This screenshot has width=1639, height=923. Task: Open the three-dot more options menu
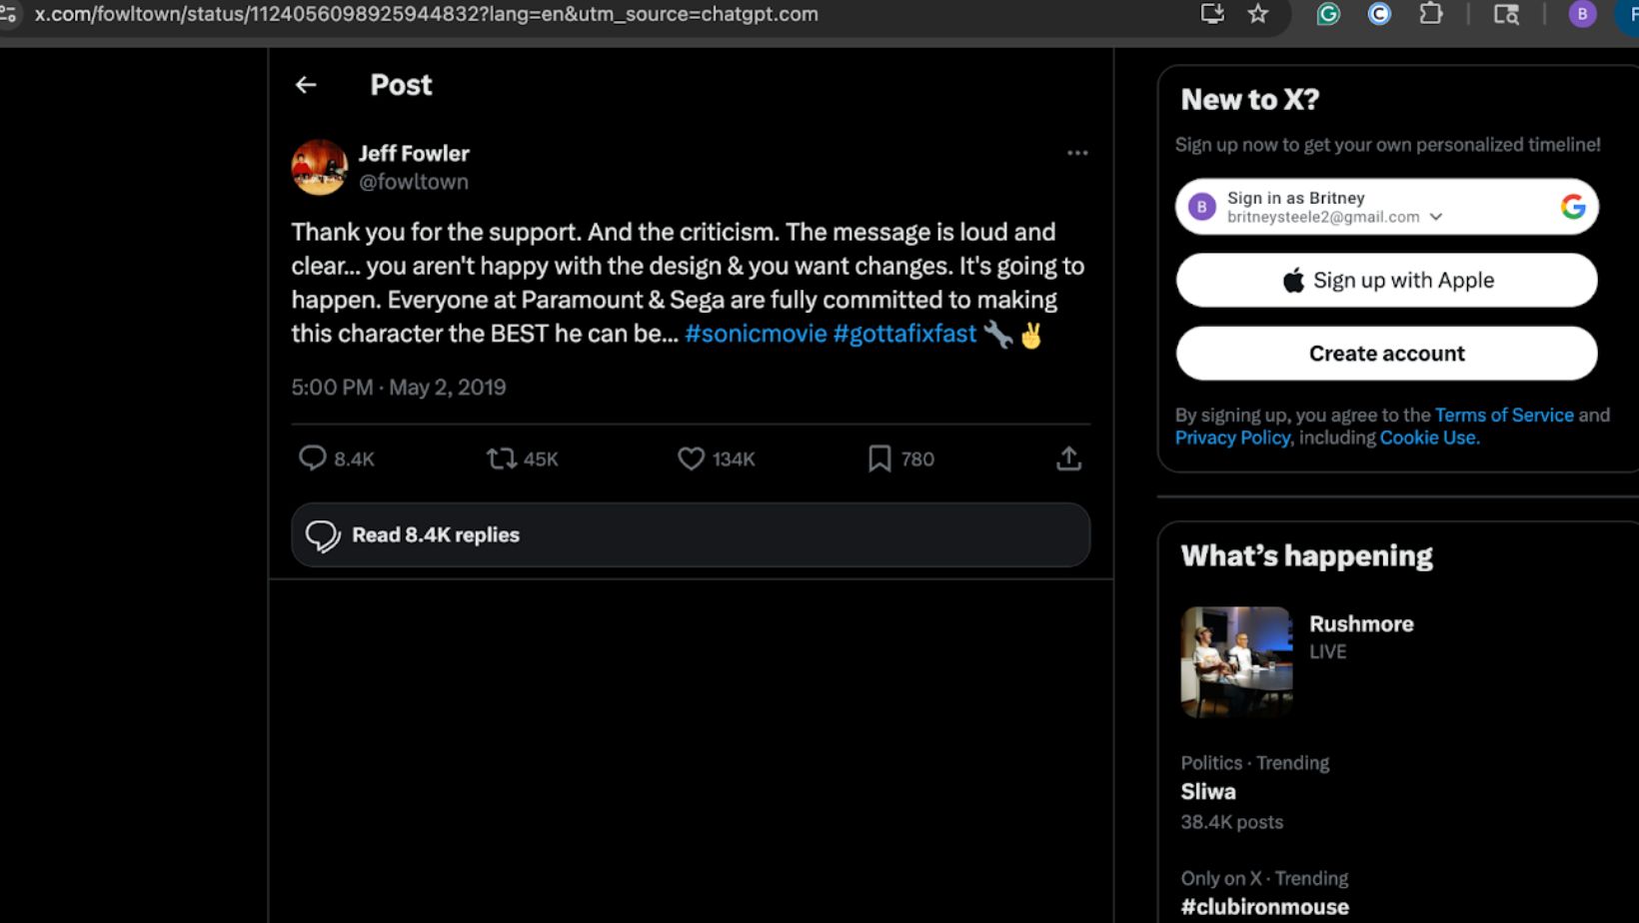point(1076,153)
